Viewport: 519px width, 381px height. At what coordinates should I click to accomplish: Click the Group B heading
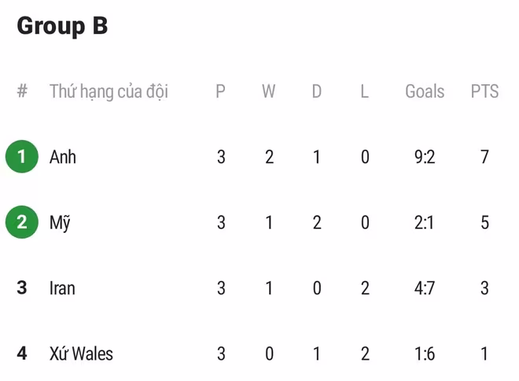click(x=62, y=26)
